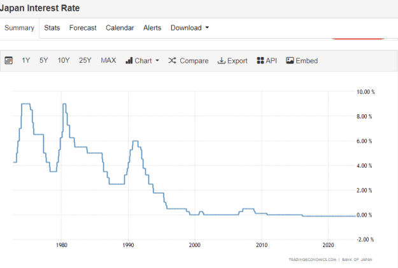Click the 1991 rate peak at 6%

pyautogui.click(x=136, y=141)
